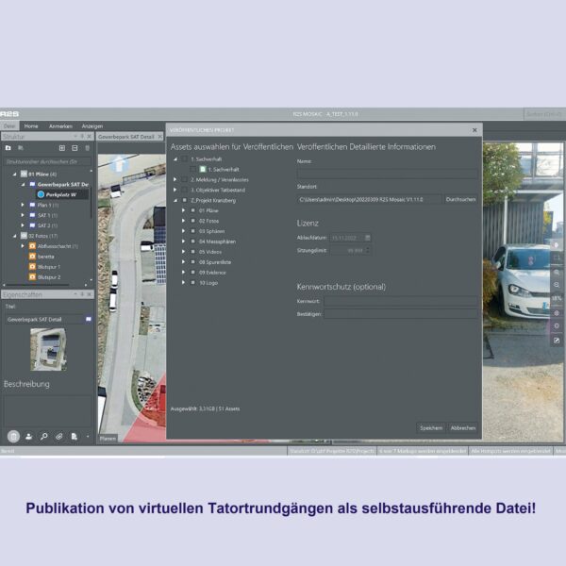Click the Speichern button

[431, 427]
